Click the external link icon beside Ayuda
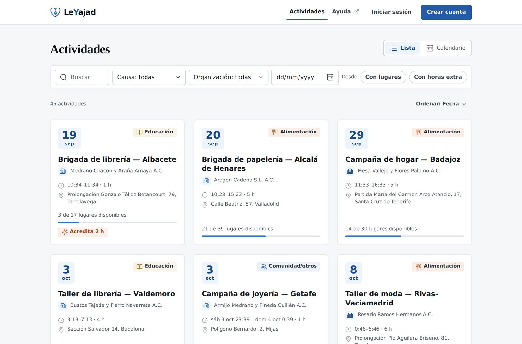The height and width of the screenshot is (344, 522). 356,12
